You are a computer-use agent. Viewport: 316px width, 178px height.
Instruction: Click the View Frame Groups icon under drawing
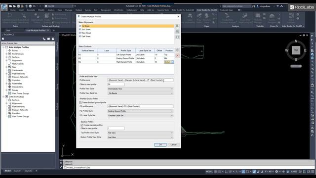[9, 93]
